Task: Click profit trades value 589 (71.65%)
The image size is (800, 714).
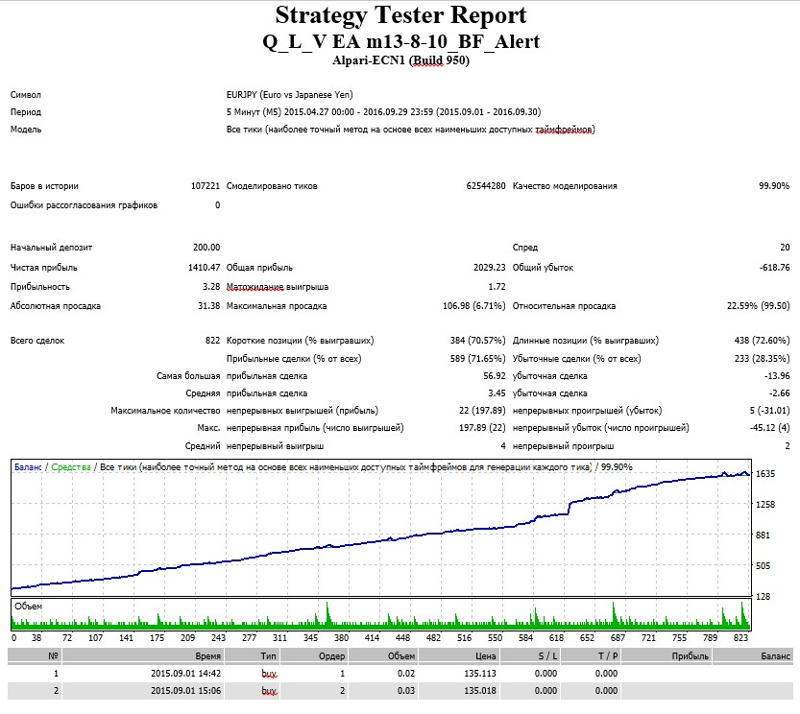Action: 477,359
